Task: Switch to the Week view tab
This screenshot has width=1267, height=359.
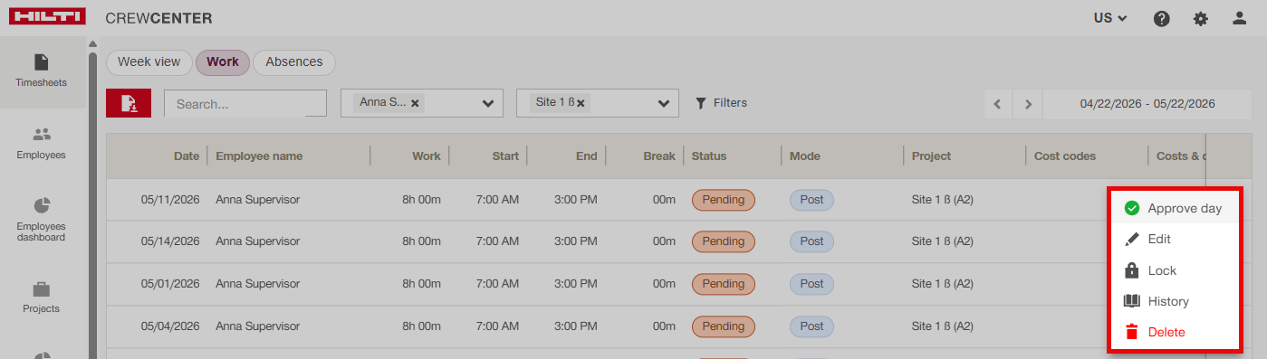Action: (x=149, y=62)
